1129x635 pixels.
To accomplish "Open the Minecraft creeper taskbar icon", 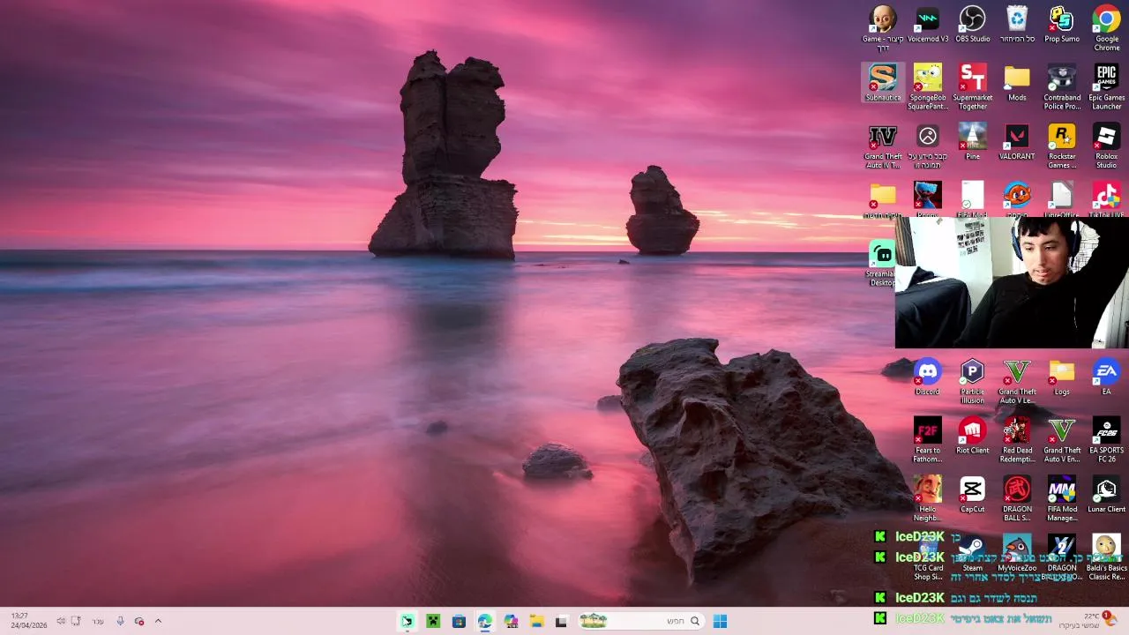I will pyautogui.click(x=433, y=622).
